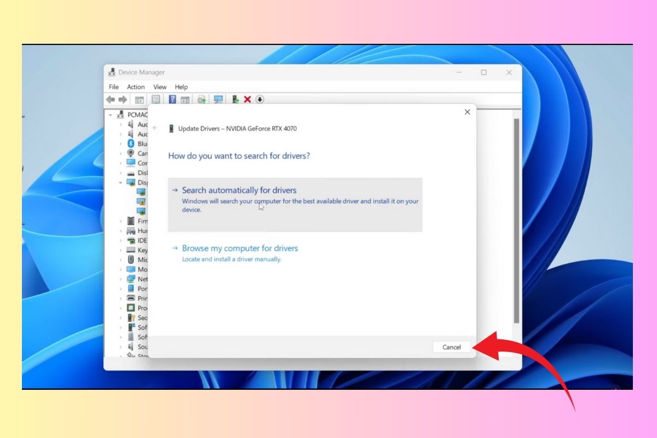Open the View menu

coord(160,87)
